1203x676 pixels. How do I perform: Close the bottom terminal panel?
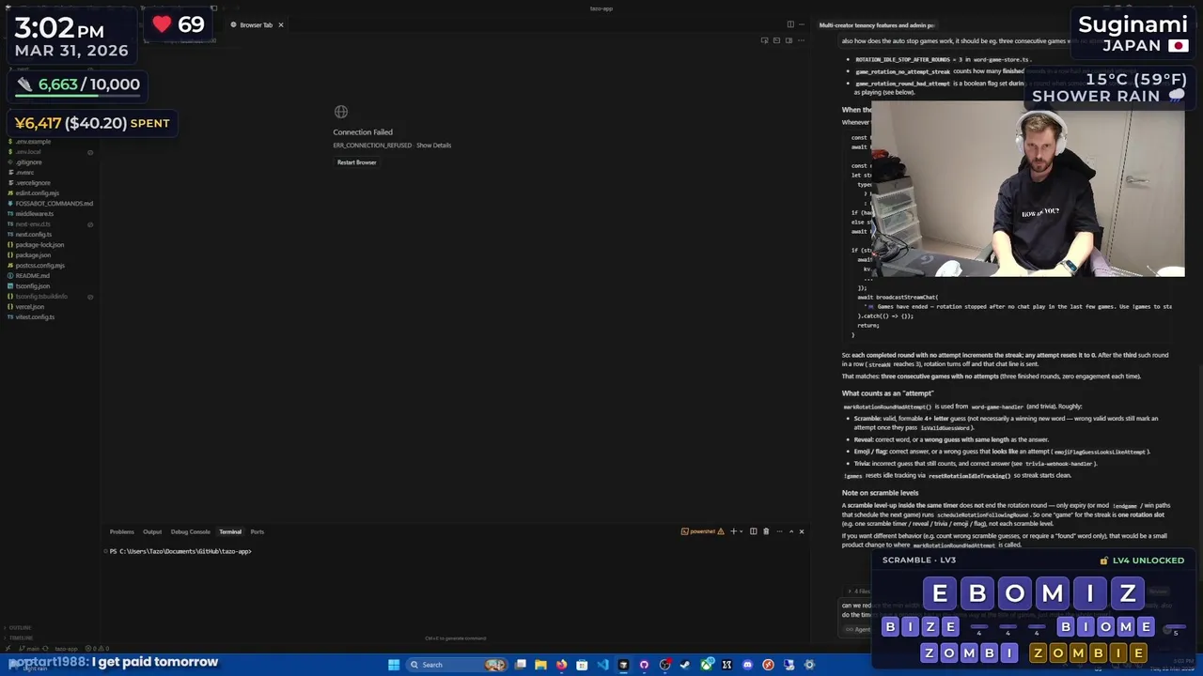[x=802, y=531]
